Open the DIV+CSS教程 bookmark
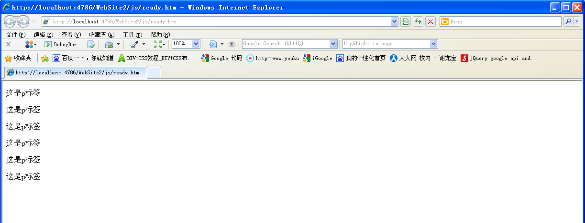This screenshot has width=585, height=223. pyautogui.click(x=156, y=58)
